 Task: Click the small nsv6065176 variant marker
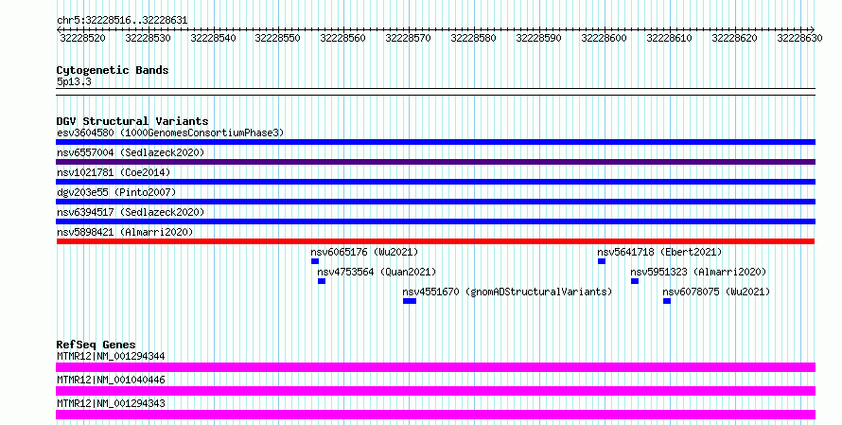[315, 261]
